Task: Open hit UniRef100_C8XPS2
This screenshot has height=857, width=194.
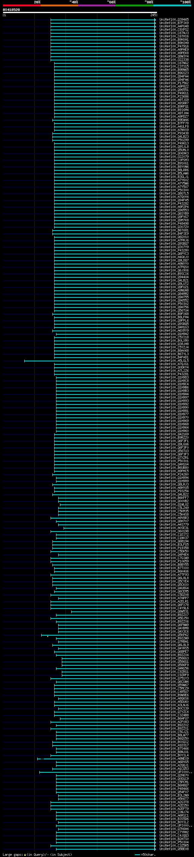Action: (174, 29)
